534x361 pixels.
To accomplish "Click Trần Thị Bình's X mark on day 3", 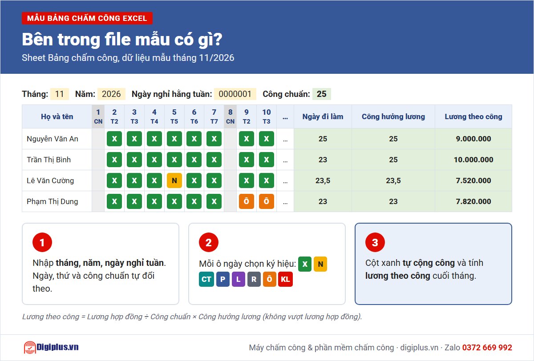I will click(134, 160).
